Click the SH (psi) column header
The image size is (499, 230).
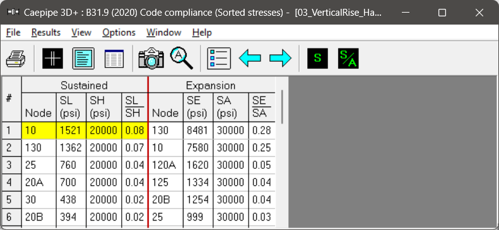click(103, 107)
